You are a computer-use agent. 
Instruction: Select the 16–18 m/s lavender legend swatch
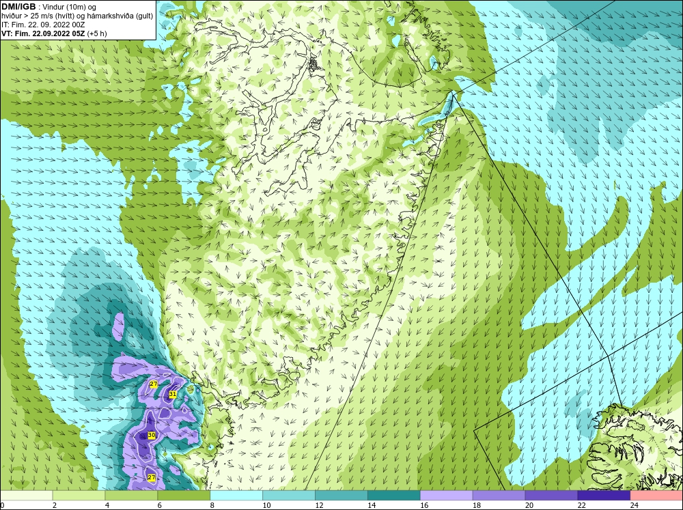point(446,496)
